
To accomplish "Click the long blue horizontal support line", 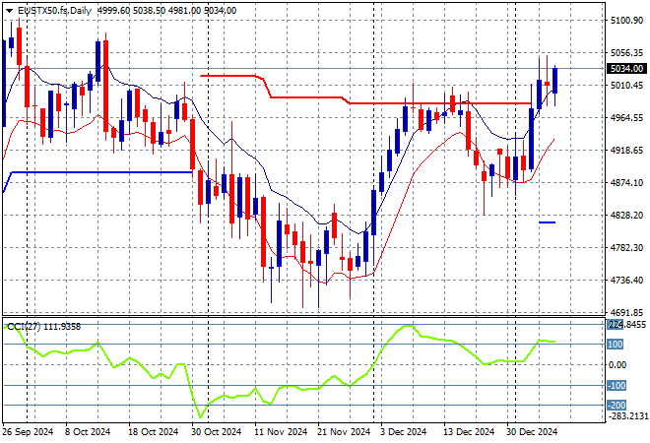I will (x=98, y=172).
